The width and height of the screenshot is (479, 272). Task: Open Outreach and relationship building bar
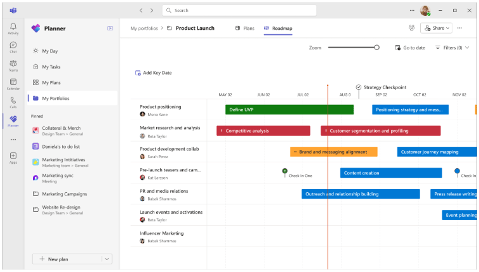click(361, 194)
